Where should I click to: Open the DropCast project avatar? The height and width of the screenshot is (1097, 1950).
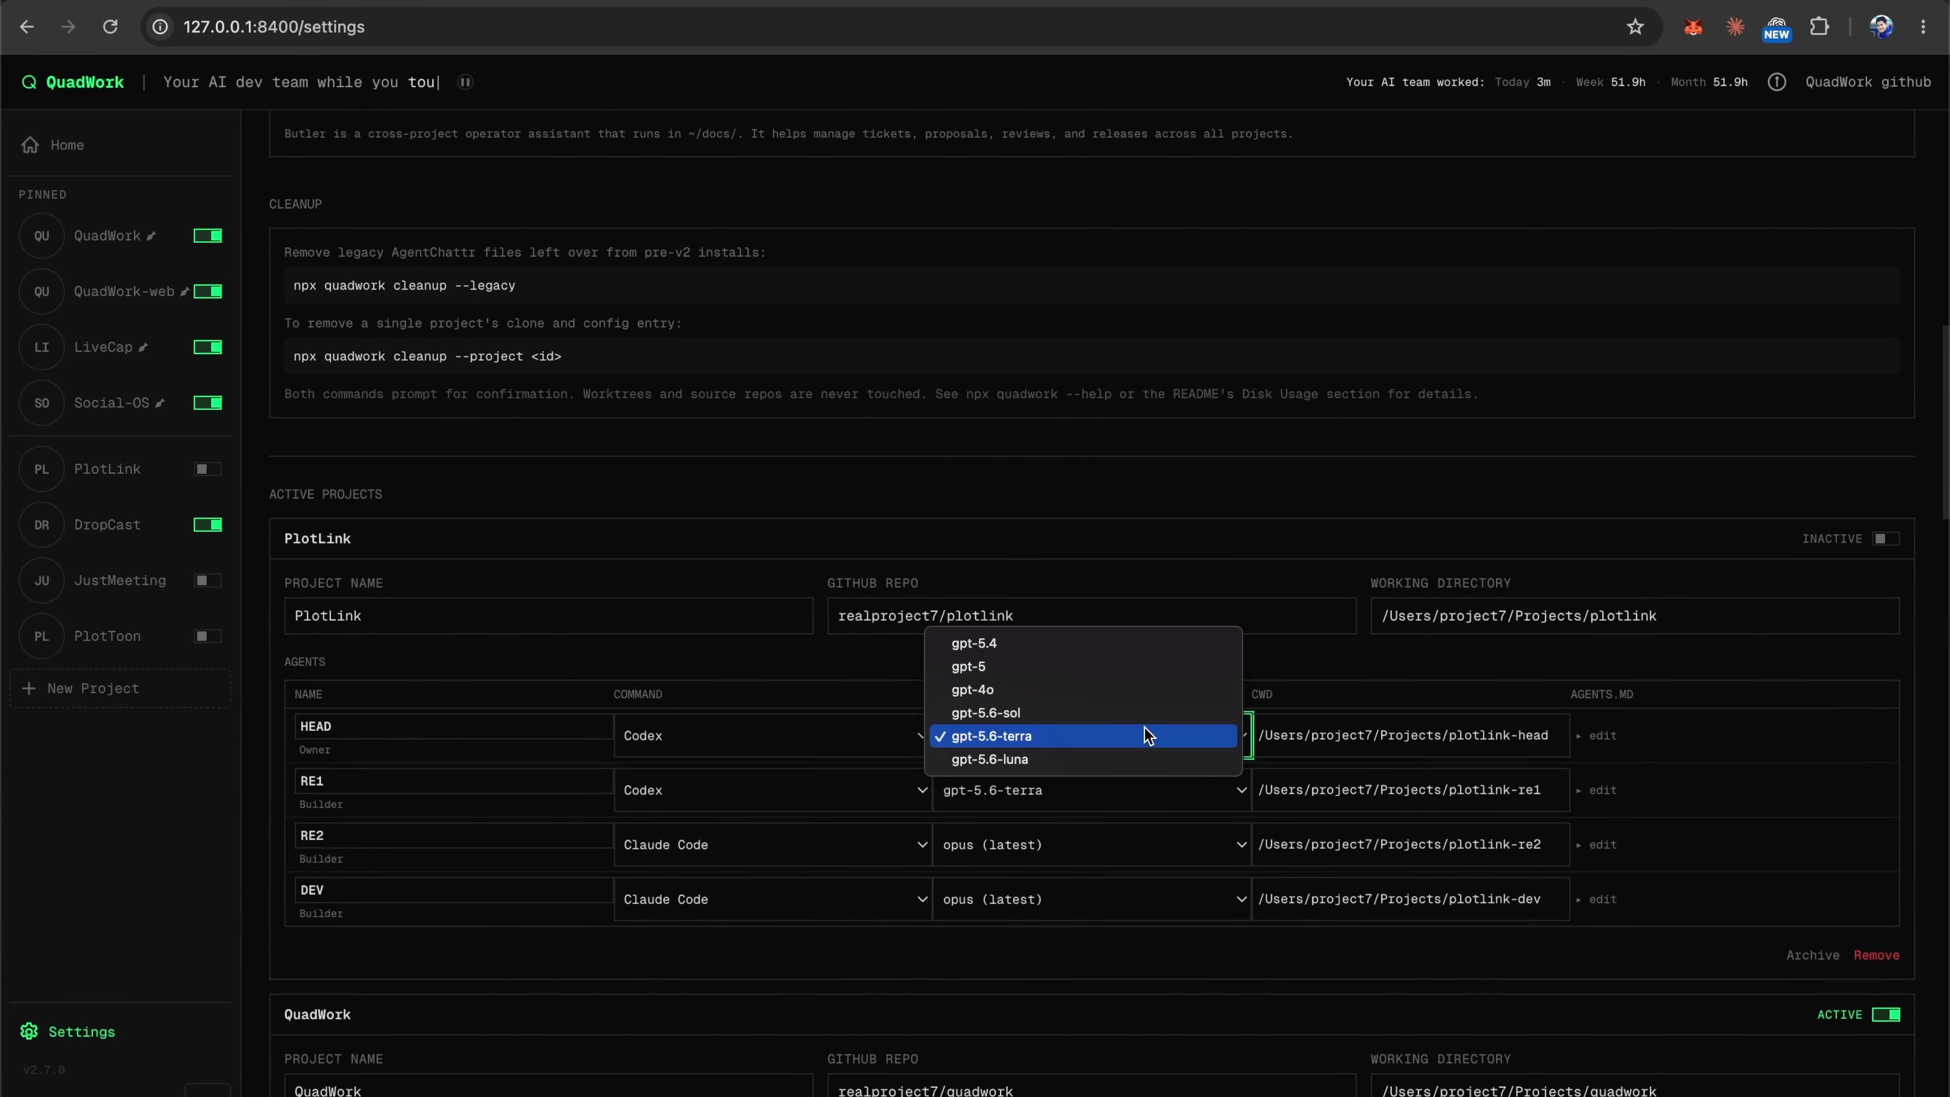pos(42,525)
